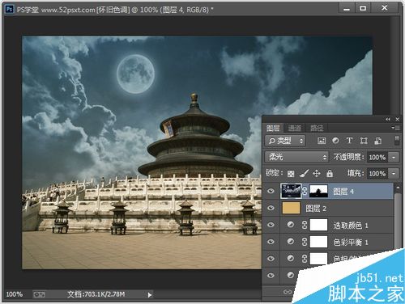Viewport: 405px width, 304px height.
Task: Select the white mask thumbnail of 色彩平衡 1
Action: (318, 242)
